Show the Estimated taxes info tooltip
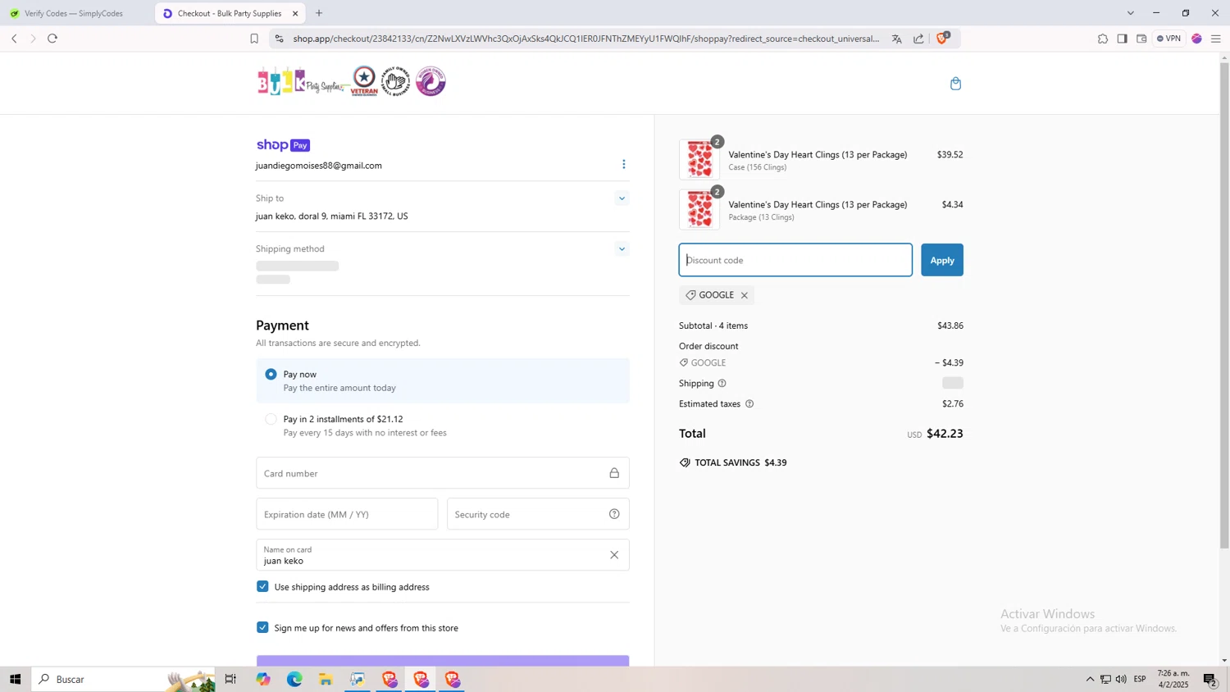 click(x=749, y=404)
